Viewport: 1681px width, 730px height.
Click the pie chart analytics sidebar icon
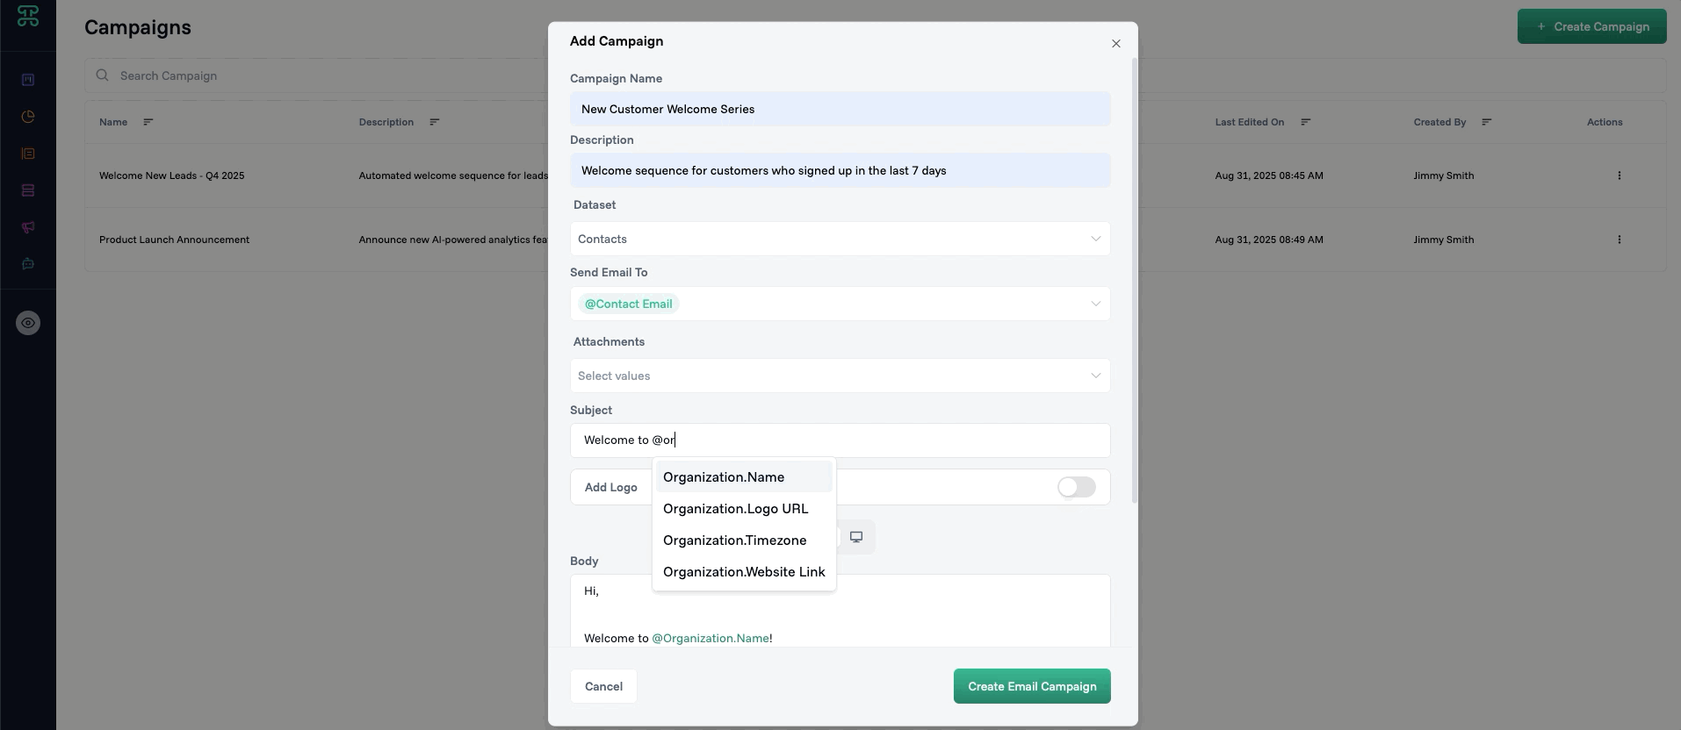point(28,117)
